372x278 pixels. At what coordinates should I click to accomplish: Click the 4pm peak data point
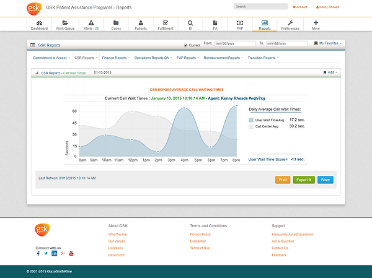click(x=184, y=108)
